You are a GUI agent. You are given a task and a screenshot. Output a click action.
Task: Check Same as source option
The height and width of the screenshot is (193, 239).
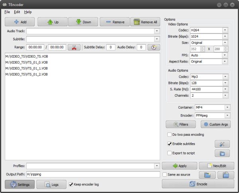click(165, 175)
